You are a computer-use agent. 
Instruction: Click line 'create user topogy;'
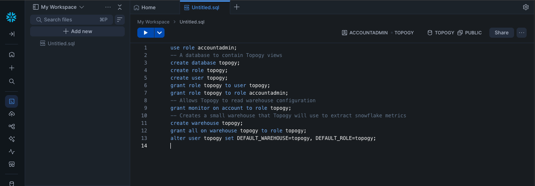199,78
